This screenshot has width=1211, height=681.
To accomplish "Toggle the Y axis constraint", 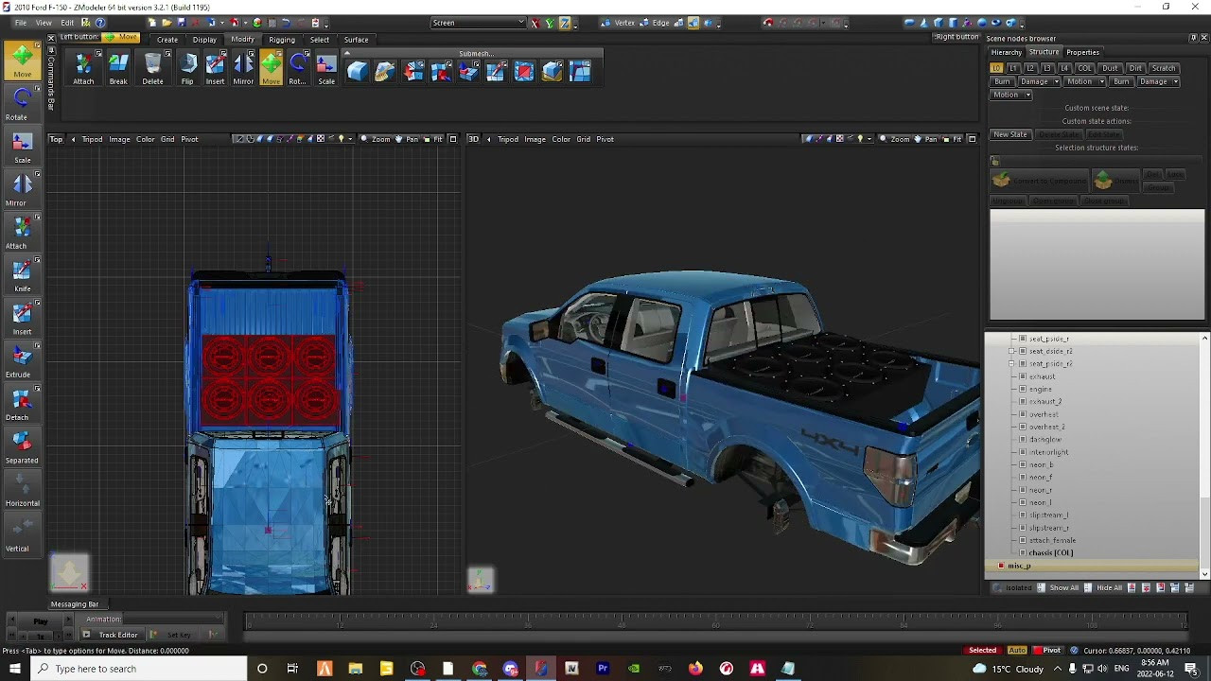I will coord(550,23).
